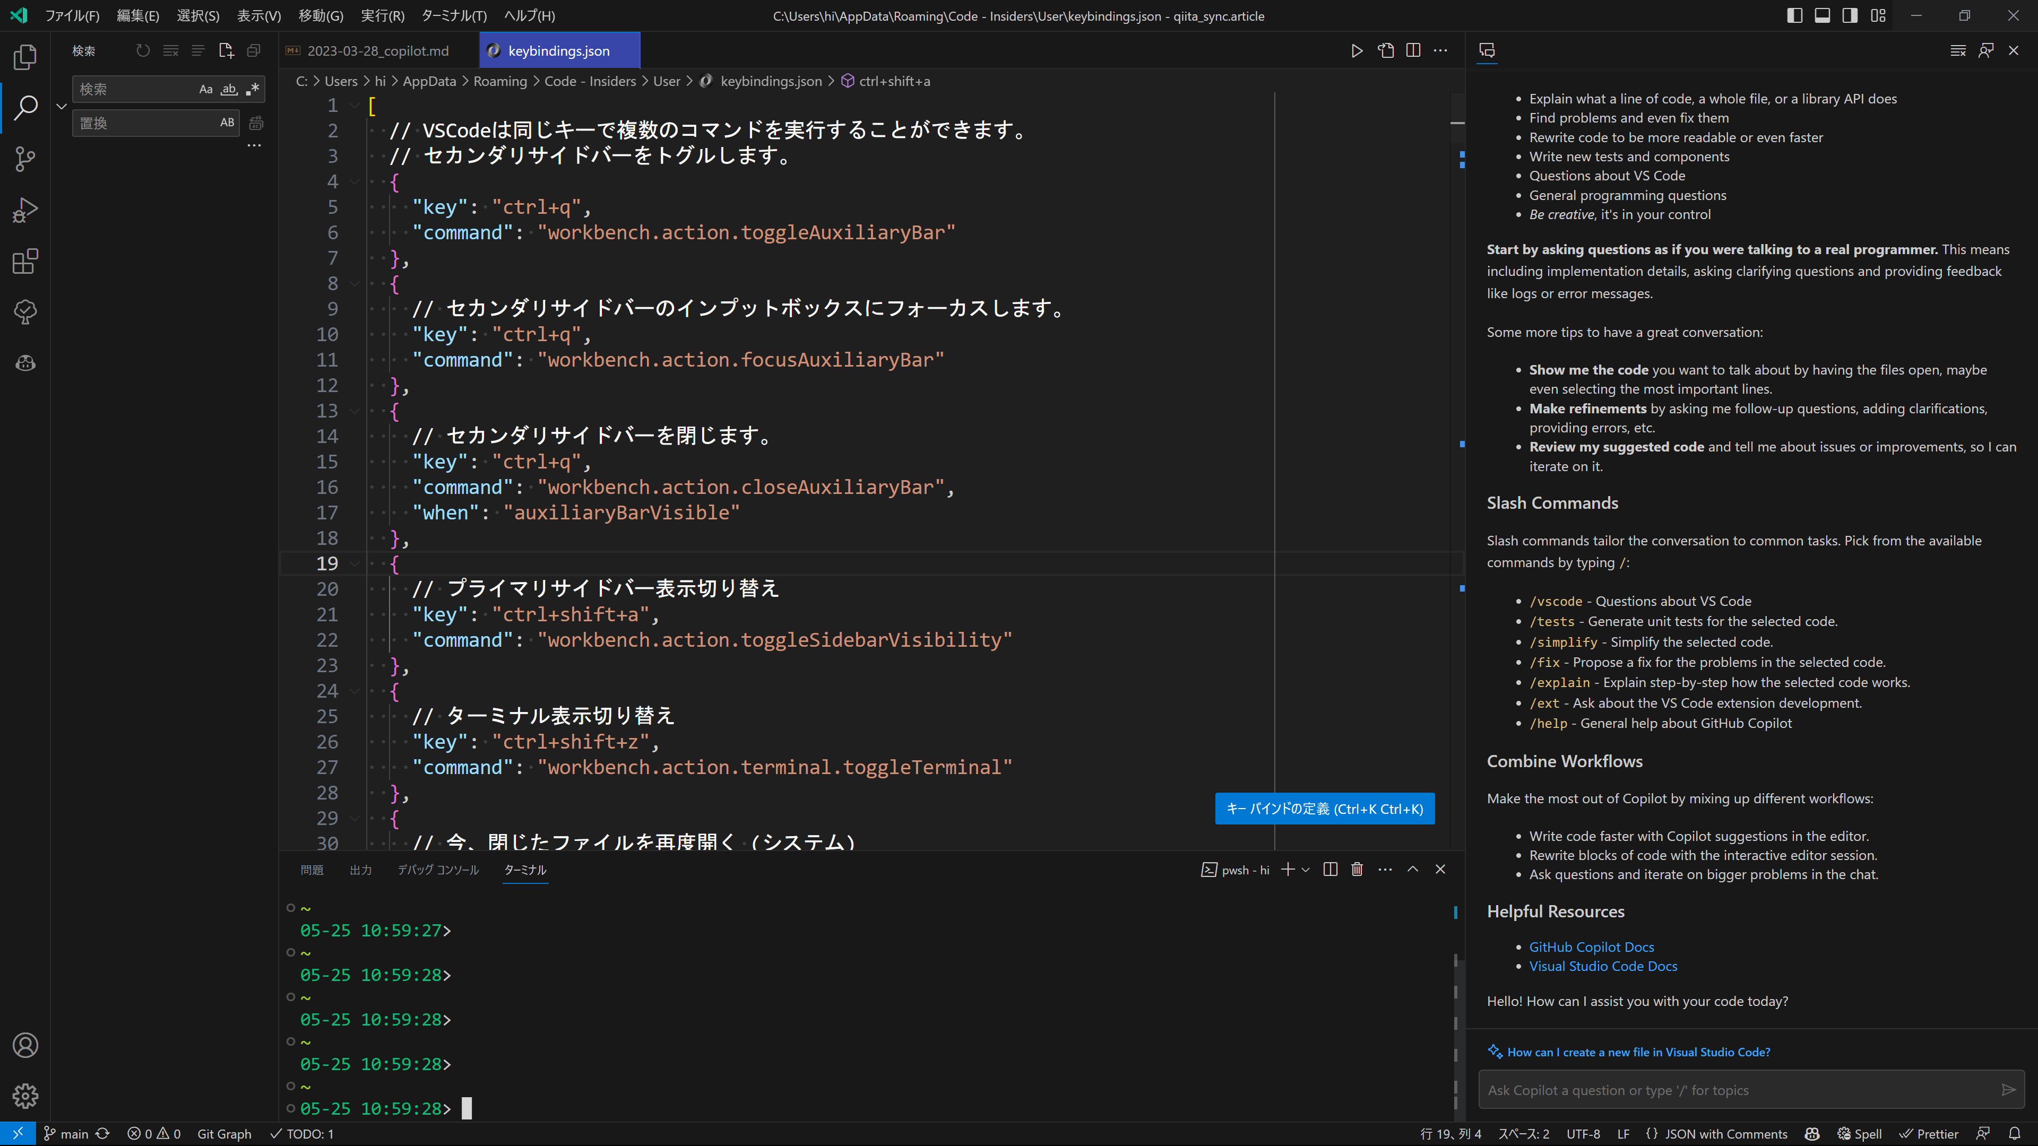Split the editor with the split icon
The width and height of the screenshot is (2038, 1146).
coord(1413,50)
